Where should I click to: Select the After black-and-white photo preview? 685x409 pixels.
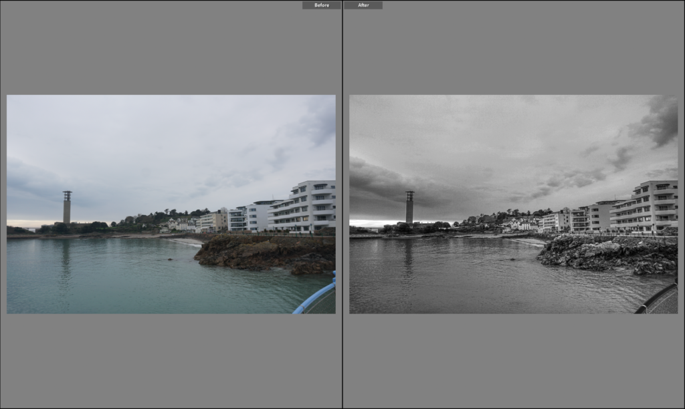coord(513,204)
